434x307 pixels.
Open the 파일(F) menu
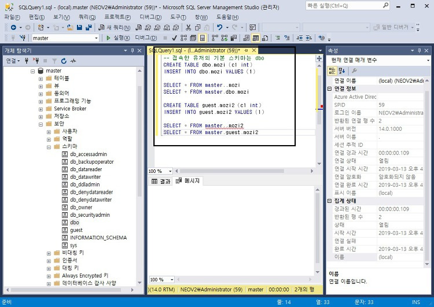(12, 17)
